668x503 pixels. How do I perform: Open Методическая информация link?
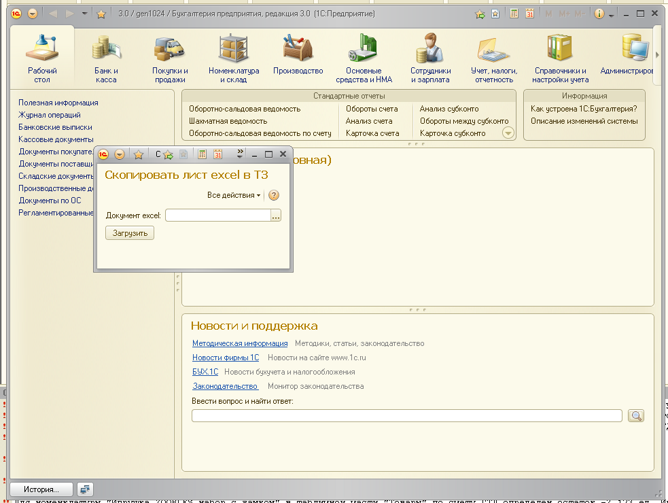pos(240,343)
